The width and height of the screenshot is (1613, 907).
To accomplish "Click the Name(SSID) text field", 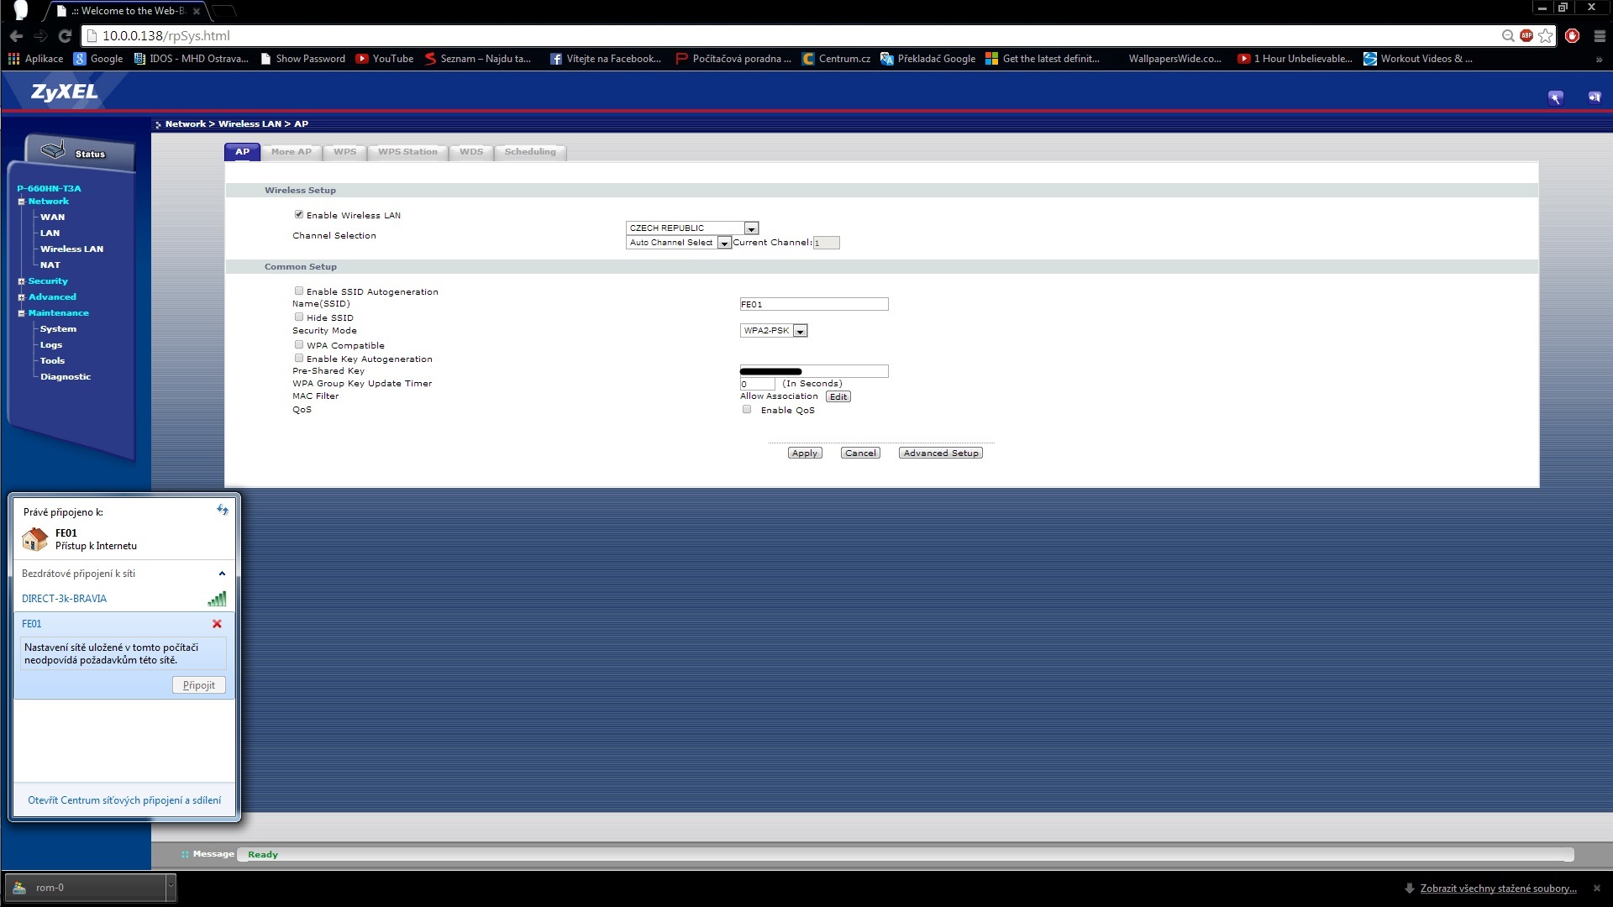I will pyautogui.click(x=813, y=304).
